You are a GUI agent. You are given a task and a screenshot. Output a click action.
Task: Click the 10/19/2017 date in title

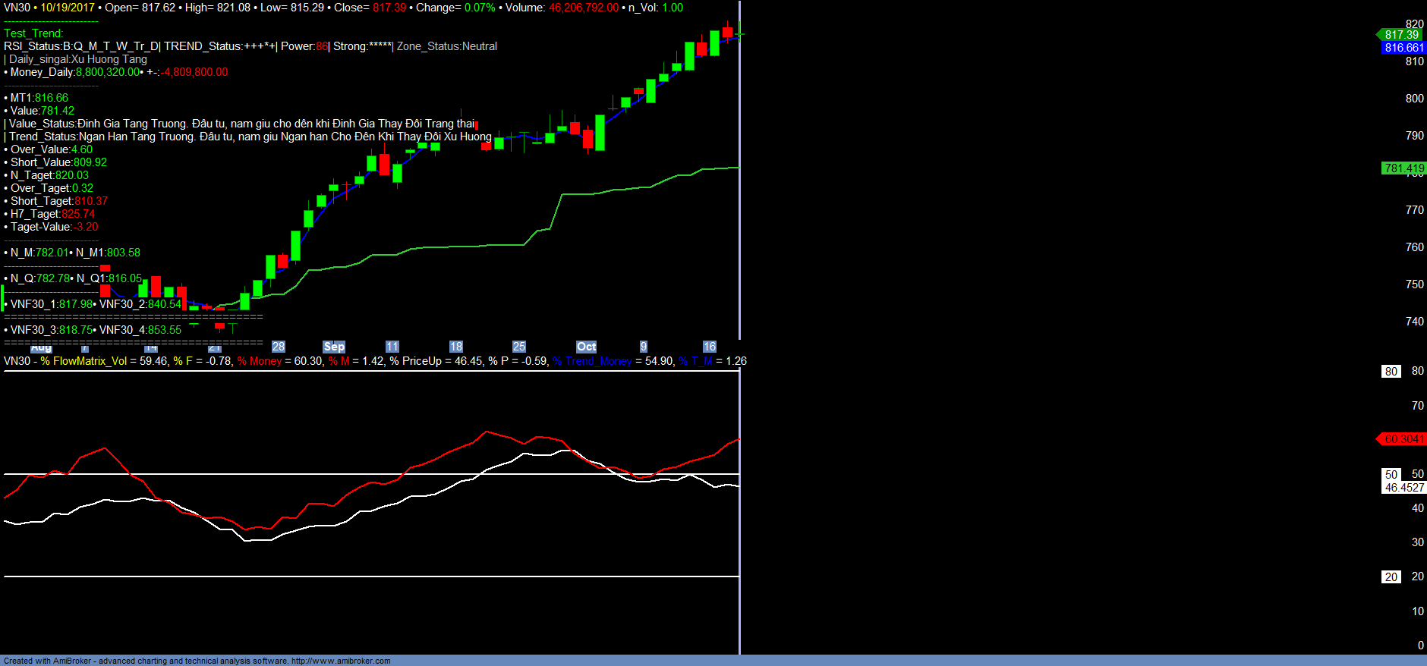[68, 8]
